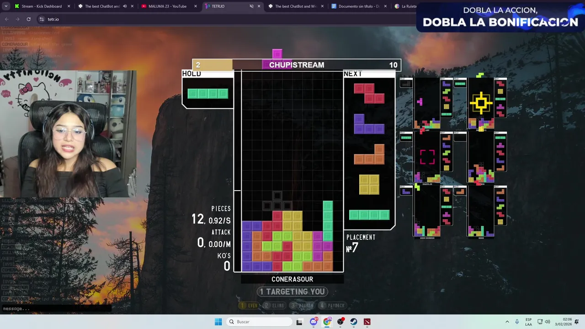This screenshot has height=329, width=585.
Task: Click the held cyan I-piece
Action: 208,94
